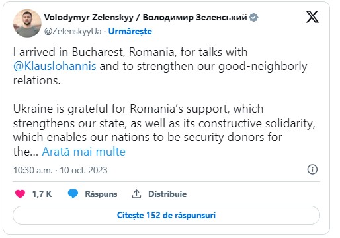Screen dimensions: 340x238
Task: Click the blue verified badge beside Zelenskyy's name
Action: point(253,17)
